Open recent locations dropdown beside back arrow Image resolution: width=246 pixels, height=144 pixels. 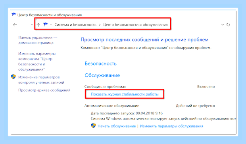click(32, 24)
